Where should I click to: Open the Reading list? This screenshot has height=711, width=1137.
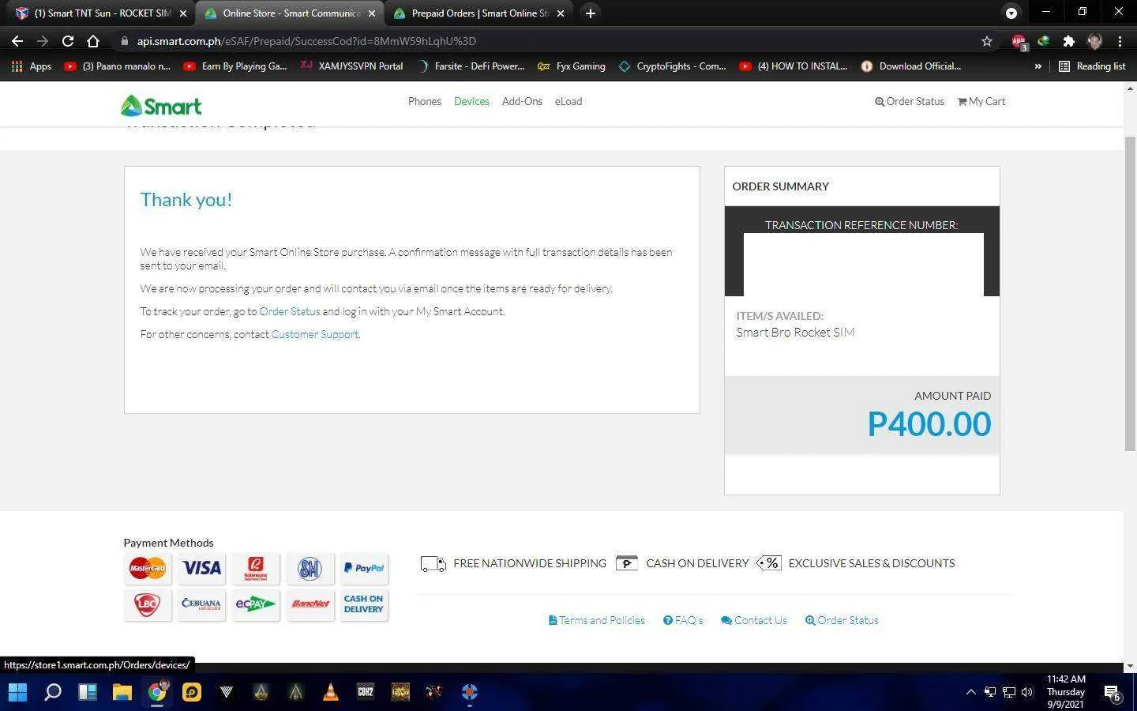(1092, 66)
